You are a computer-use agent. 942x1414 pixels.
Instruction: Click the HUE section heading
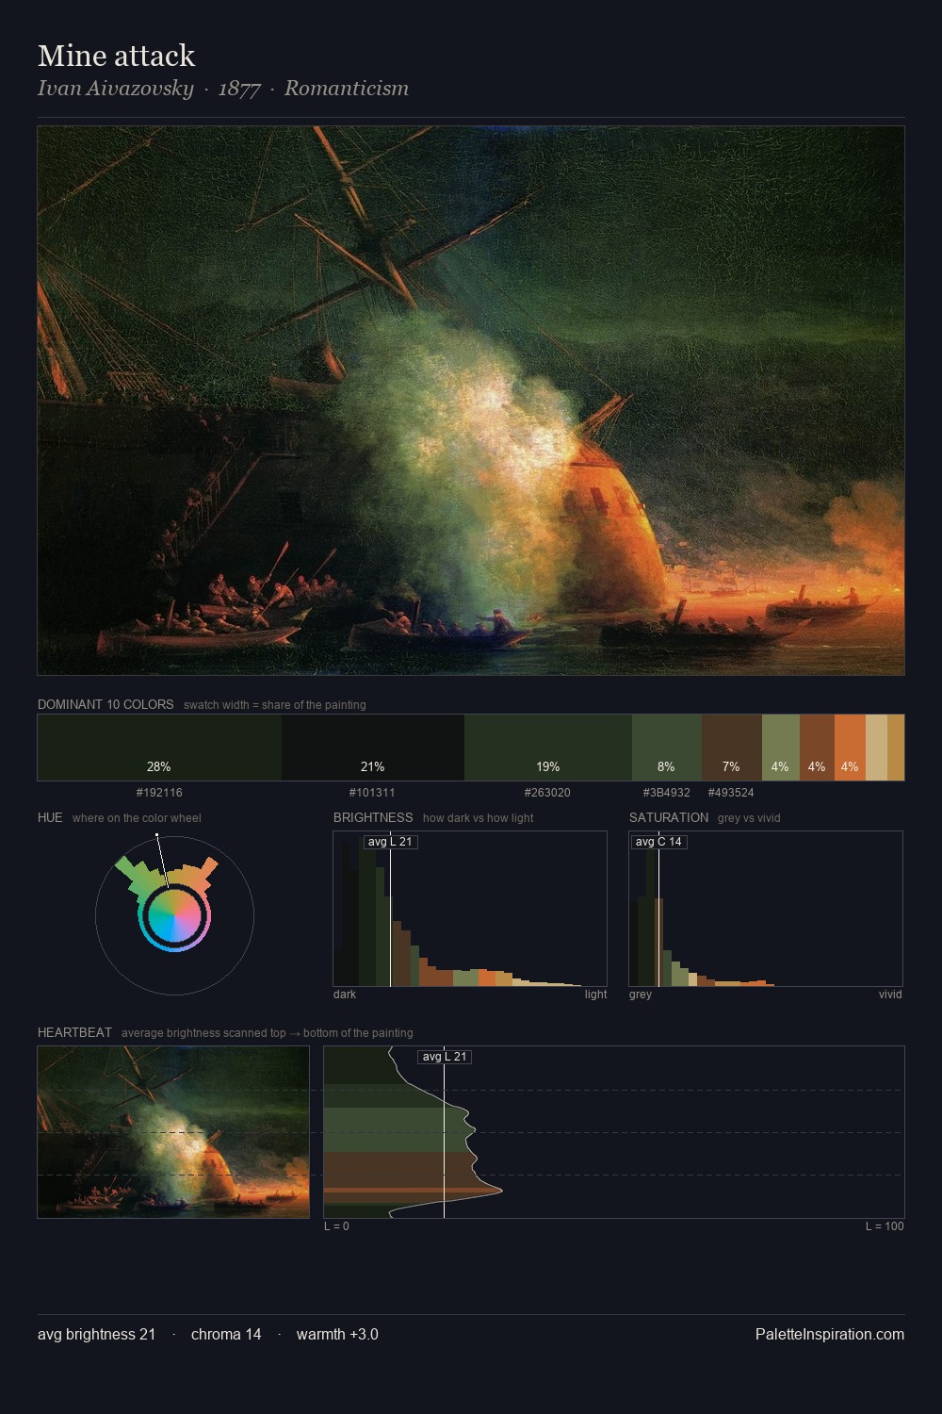click(50, 817)
